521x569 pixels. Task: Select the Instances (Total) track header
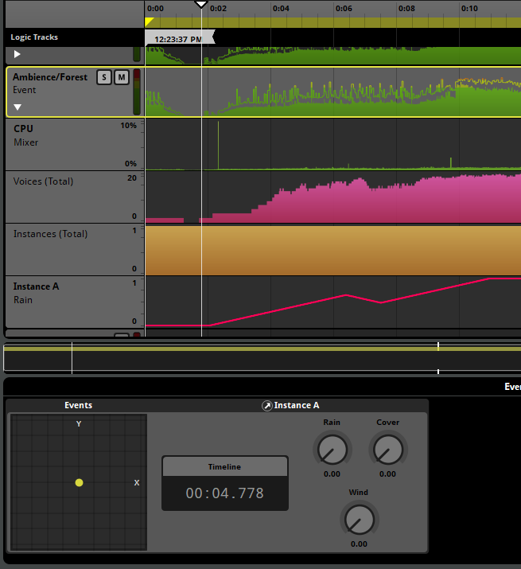tap(64, 249)
